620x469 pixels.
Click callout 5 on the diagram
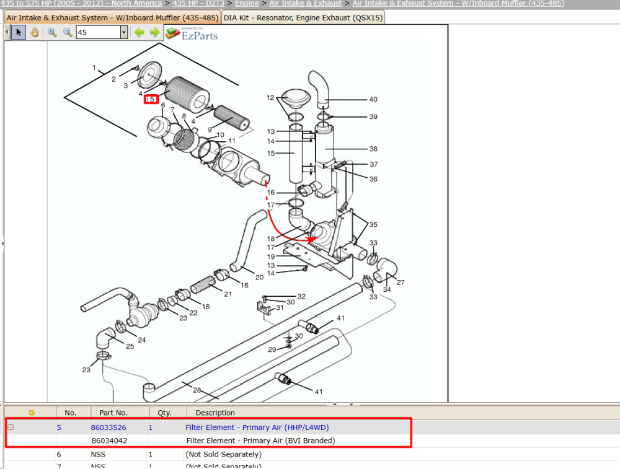151,99
